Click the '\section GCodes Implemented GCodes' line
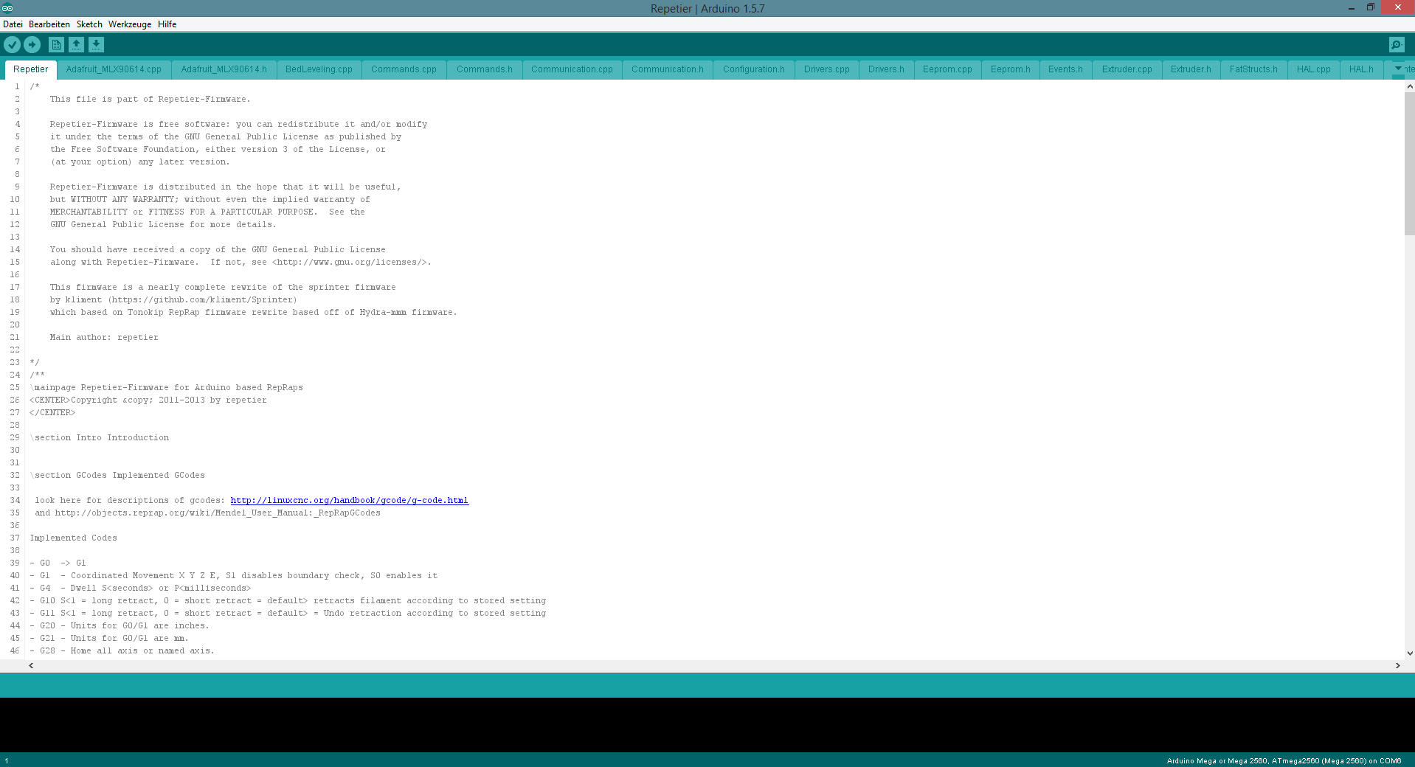1415x767 pixels. tap(117, 475)
